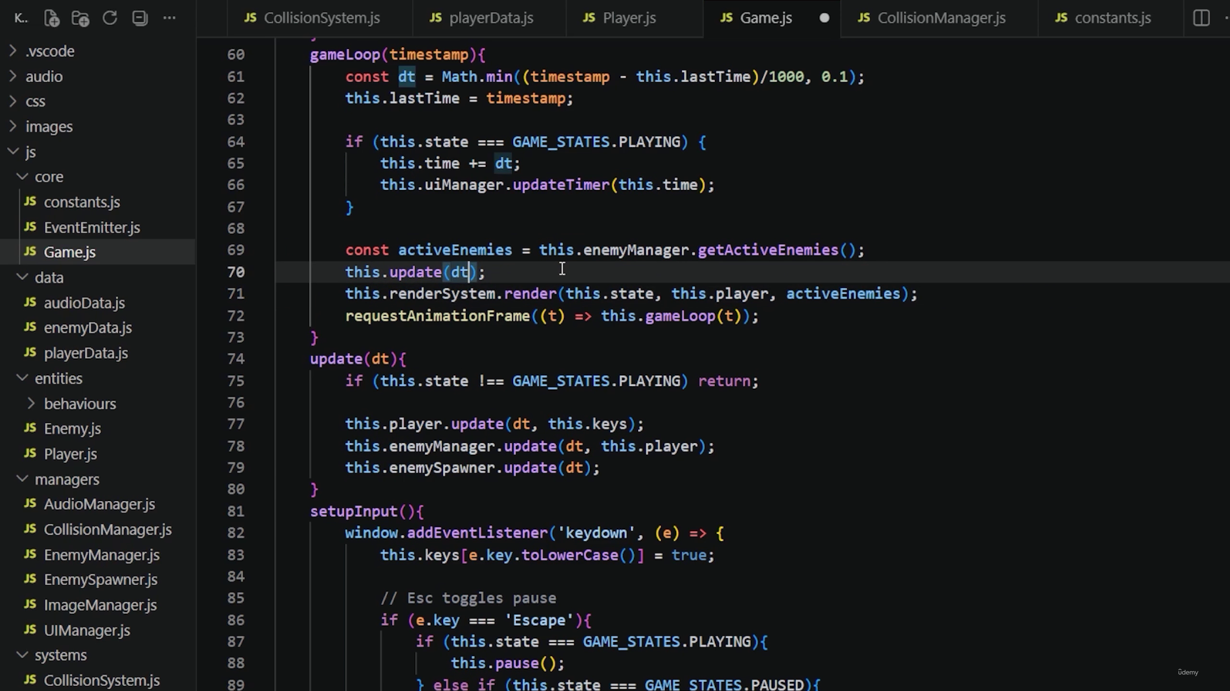Viewport: 1230px width, 691px height.
Task: Click 'getActiveEnemies' on line 69
Action: [768, 250]
